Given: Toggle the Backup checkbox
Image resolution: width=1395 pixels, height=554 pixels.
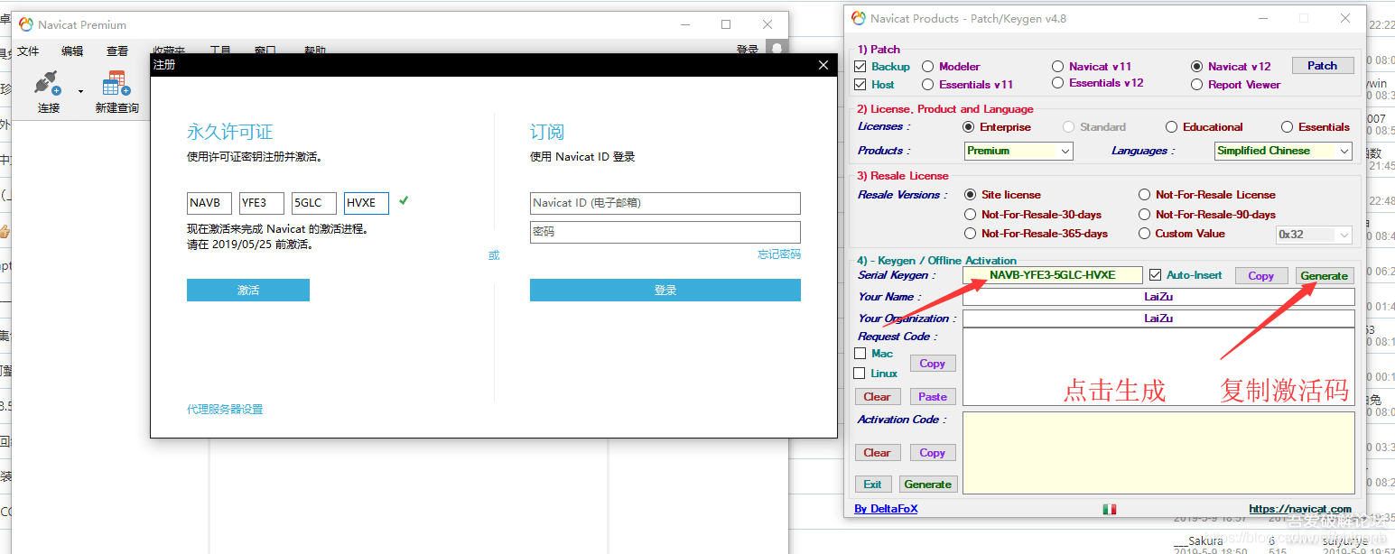Looking at the screenshot, I should click(x=860, y=67).
